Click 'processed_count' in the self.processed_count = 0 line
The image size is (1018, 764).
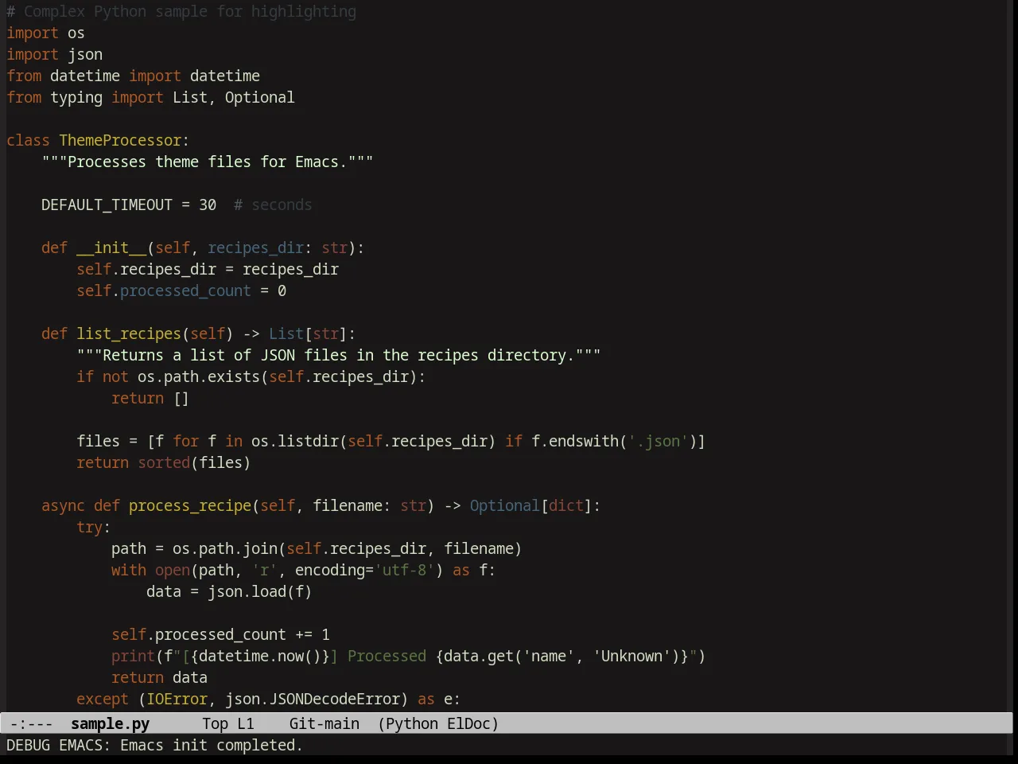click(185, 290)
